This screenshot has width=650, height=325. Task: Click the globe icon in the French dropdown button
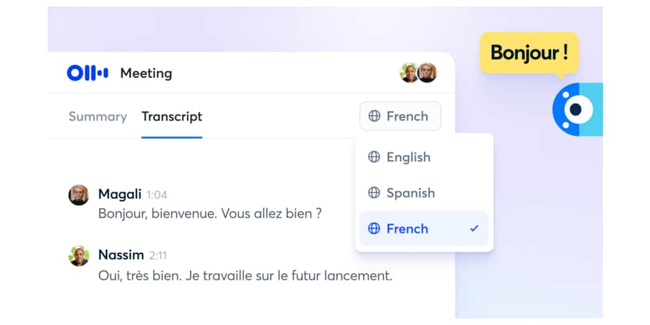point(375,116)
